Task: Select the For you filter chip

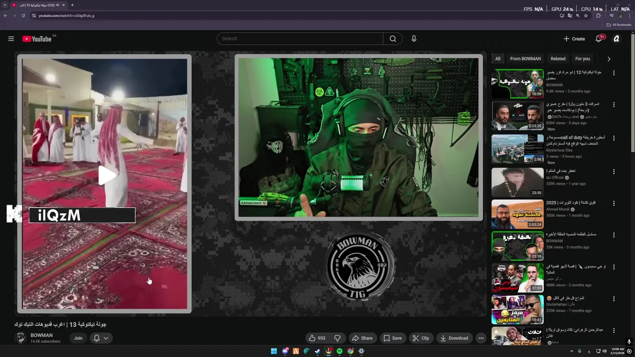Action: [582, 59]
